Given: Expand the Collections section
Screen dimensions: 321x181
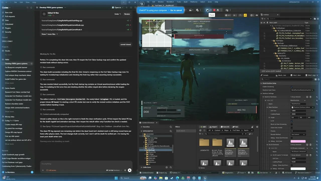Looking at the screenshot, I should point(141,167).
